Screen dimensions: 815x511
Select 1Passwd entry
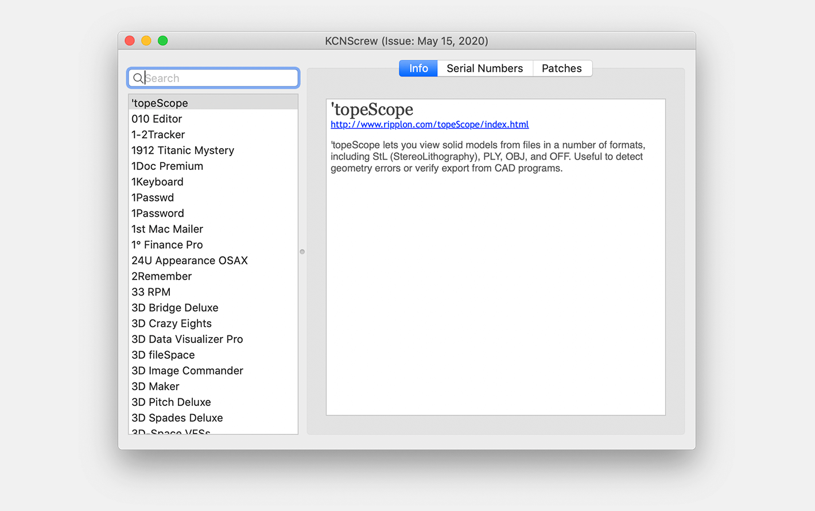pyautogui.click(x=213, y=198)
